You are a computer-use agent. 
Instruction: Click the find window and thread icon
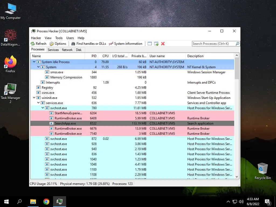156,44
